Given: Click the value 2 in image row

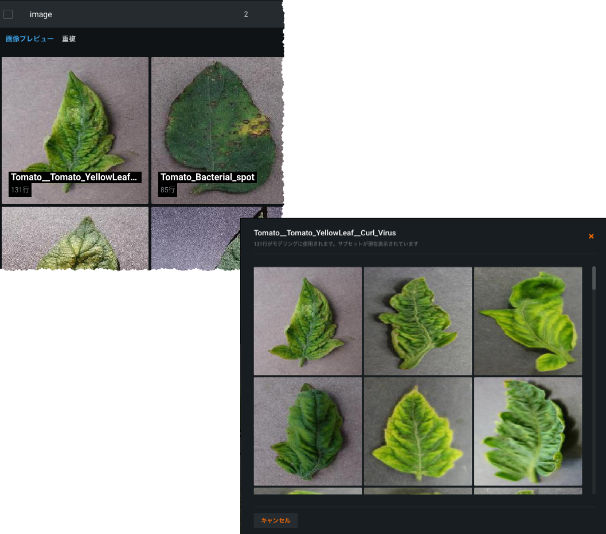Looking at the screenshot, I should click(246, 14).
